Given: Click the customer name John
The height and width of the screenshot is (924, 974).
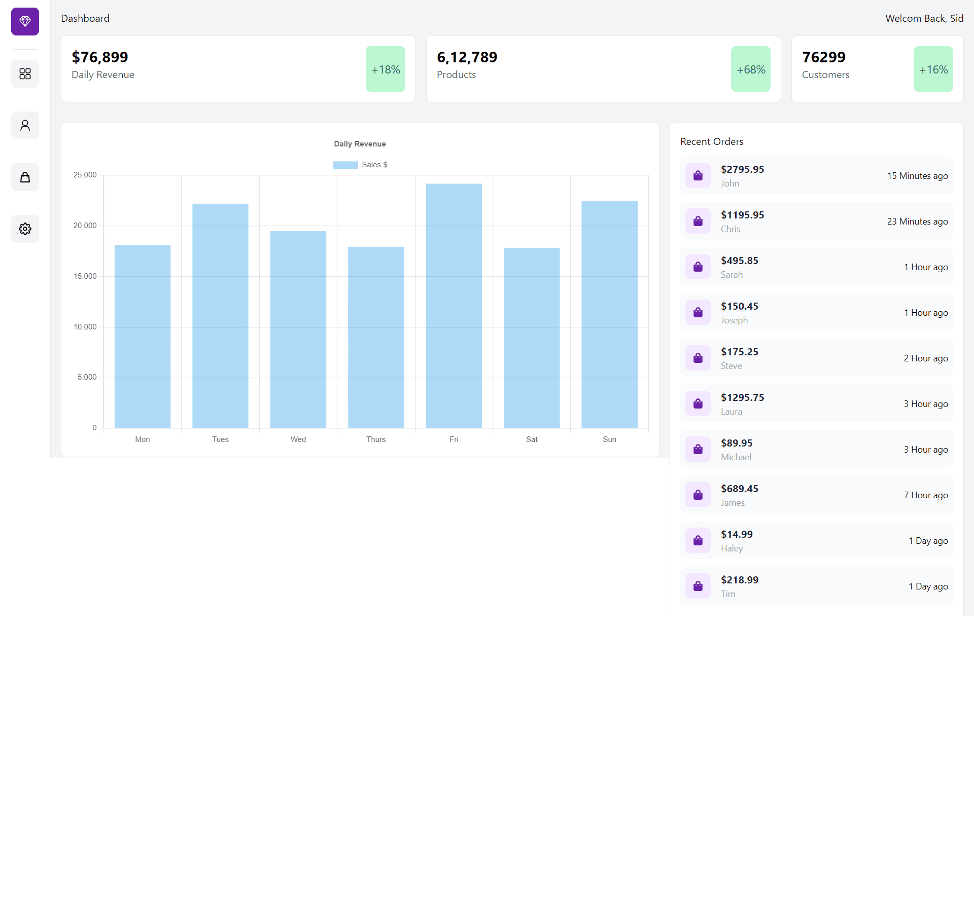Looking at the screenshot, I should [730, 183].
